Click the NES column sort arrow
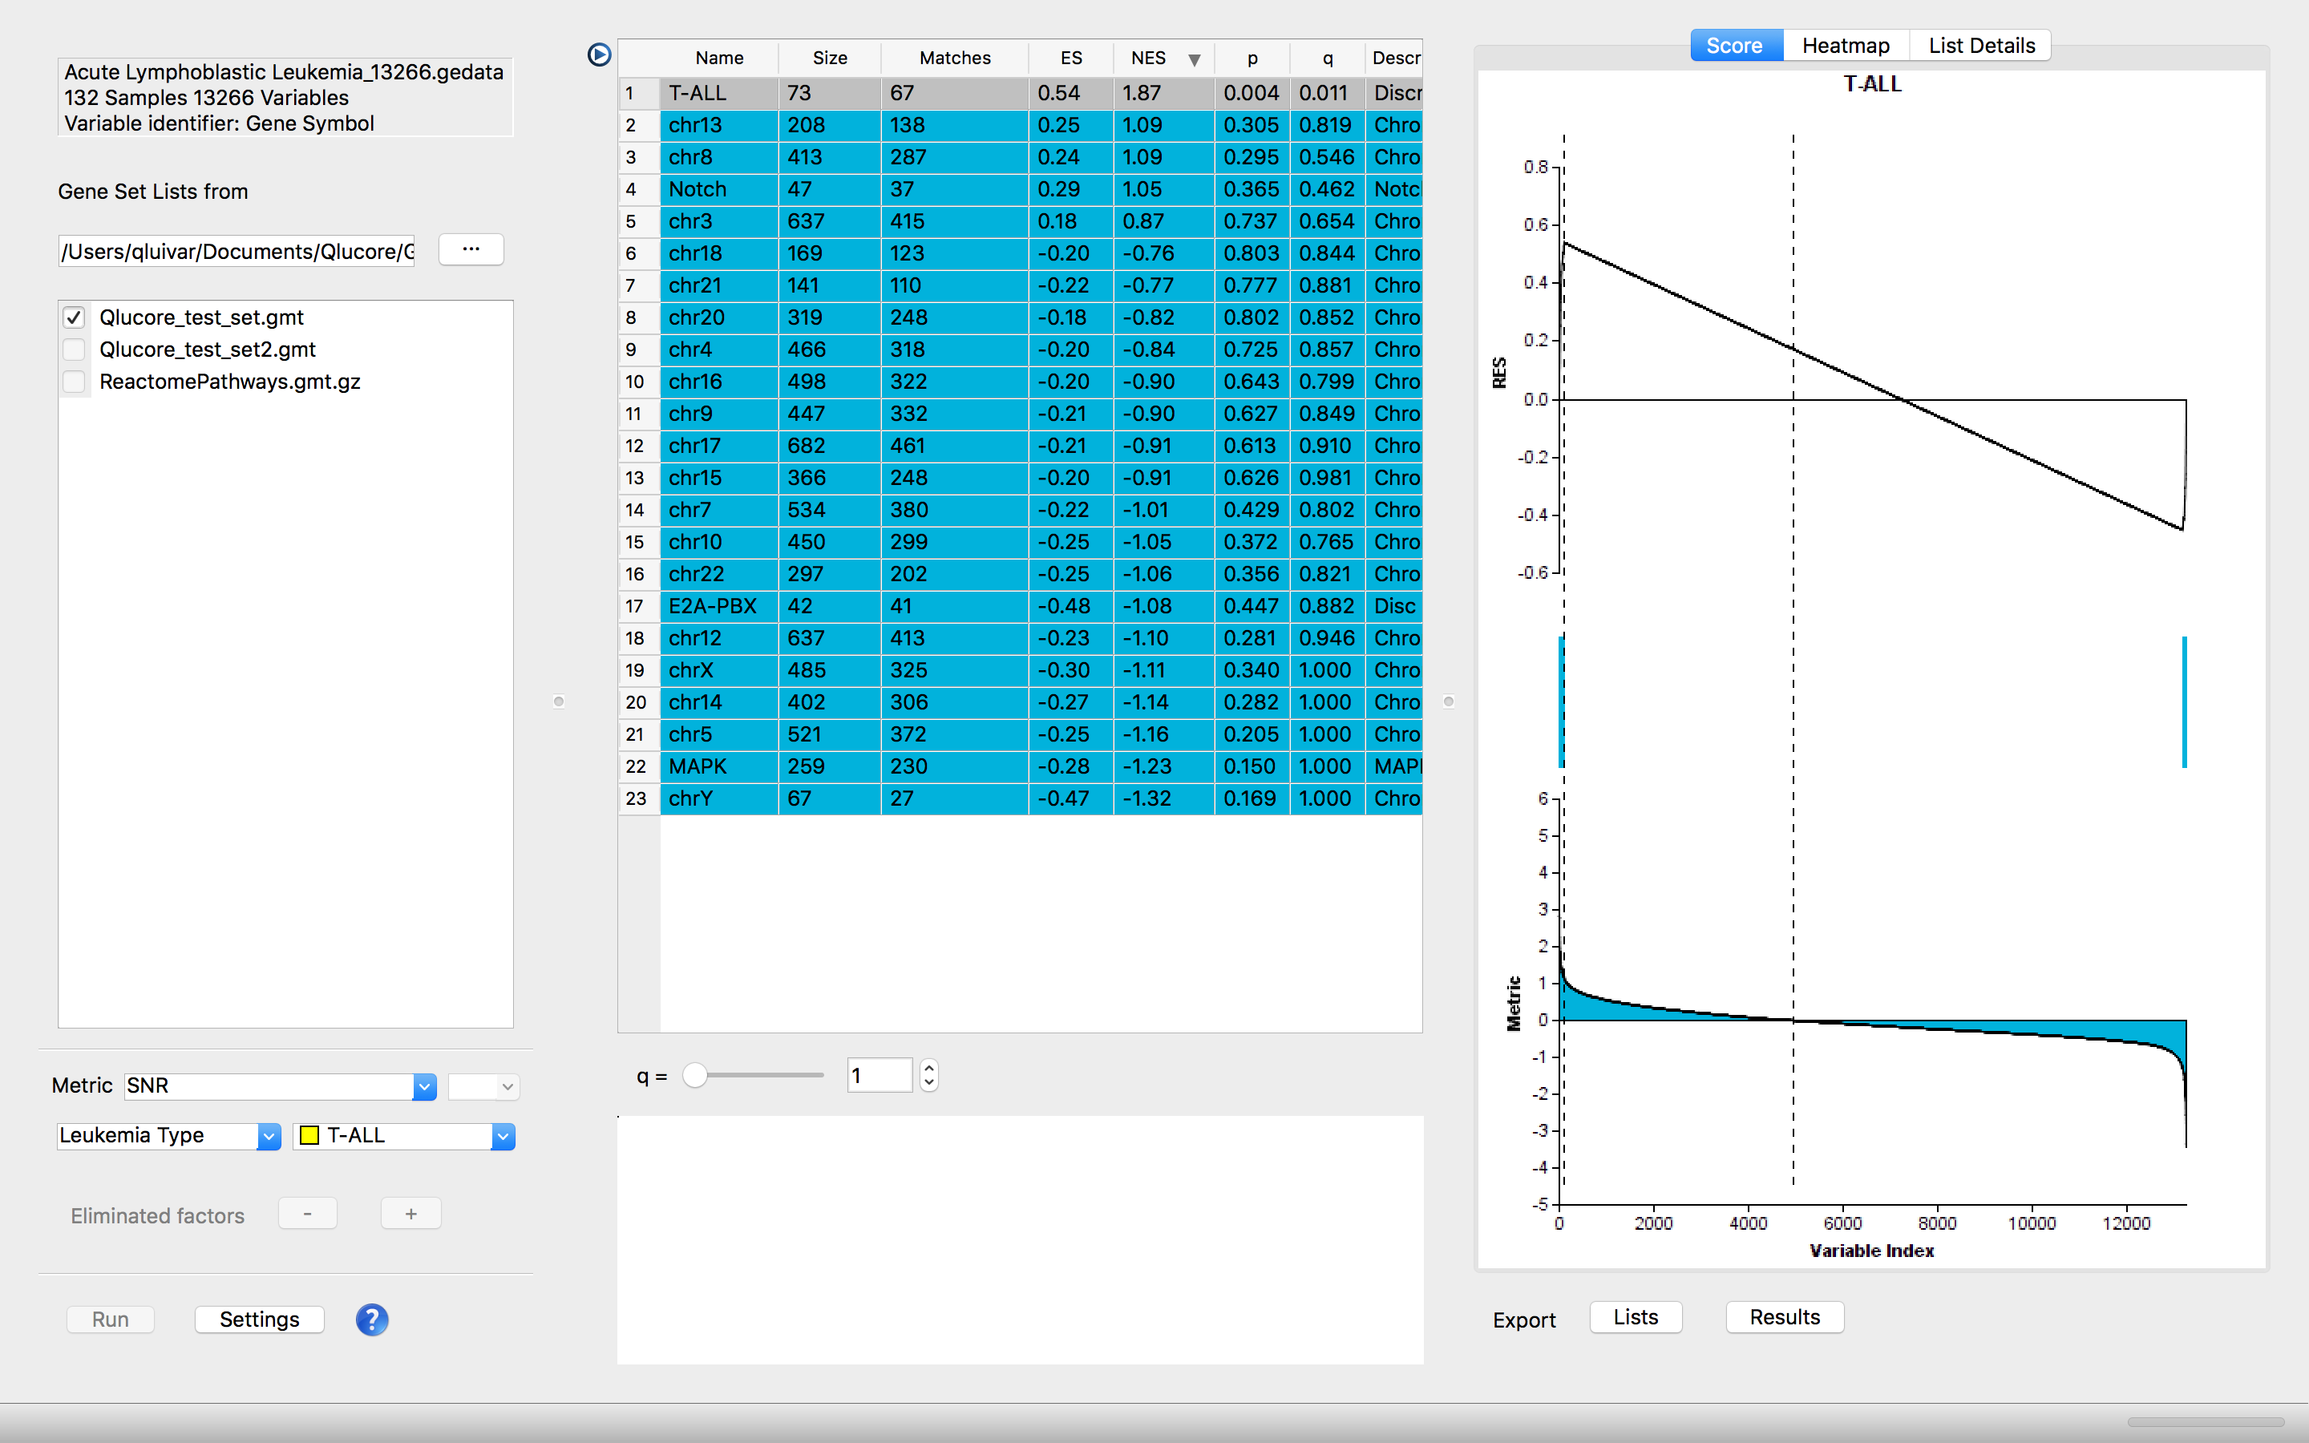 (x=1194, y=59)
